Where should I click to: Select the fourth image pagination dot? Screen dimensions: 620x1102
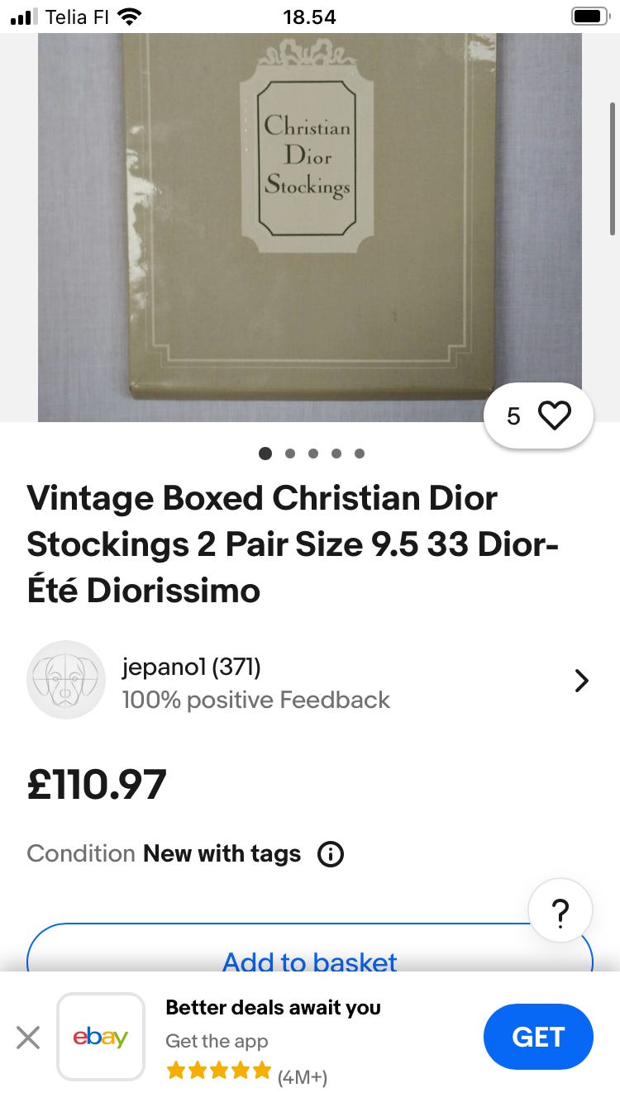[336, 453]
